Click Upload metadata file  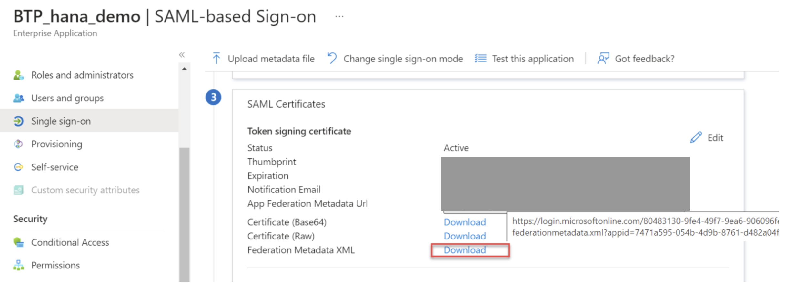[x=263, y=59]
